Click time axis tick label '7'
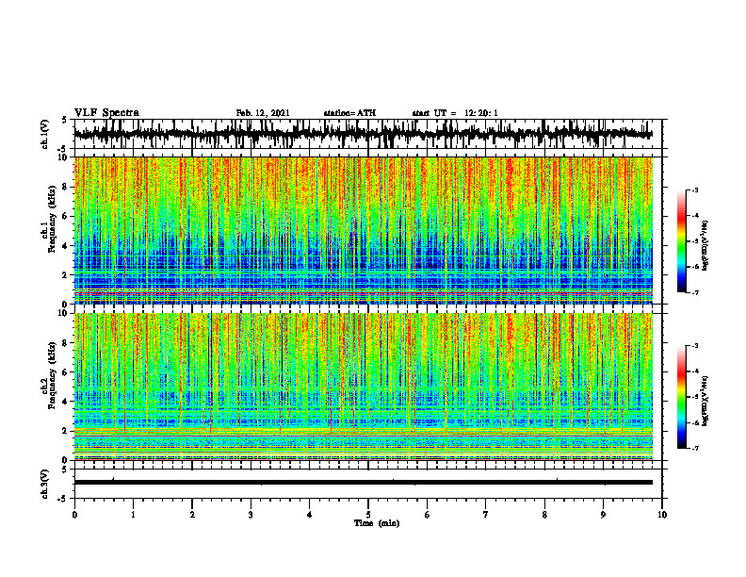746x577 pixels. pos(486,515)
